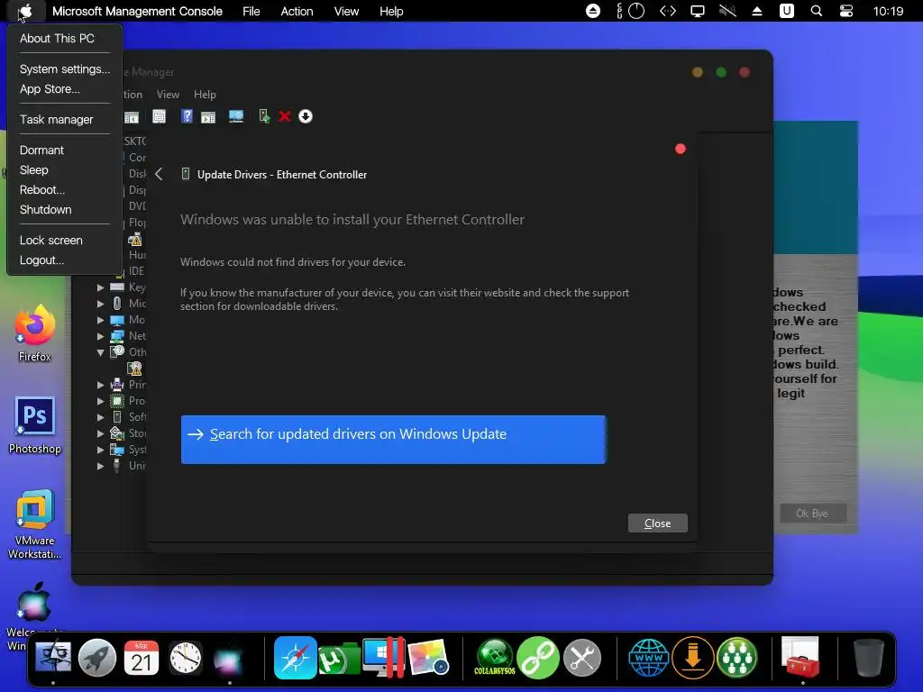Click the white U square menu bar icon
This screenshot has height=692, width=923.
[x=786, y=11]
